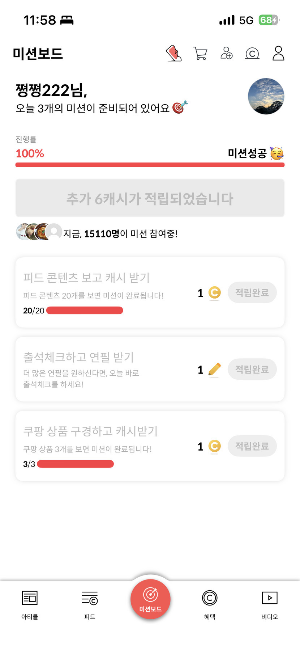Tap the invite friend icon
Screen dimensions: 300x650
[227, 54]
